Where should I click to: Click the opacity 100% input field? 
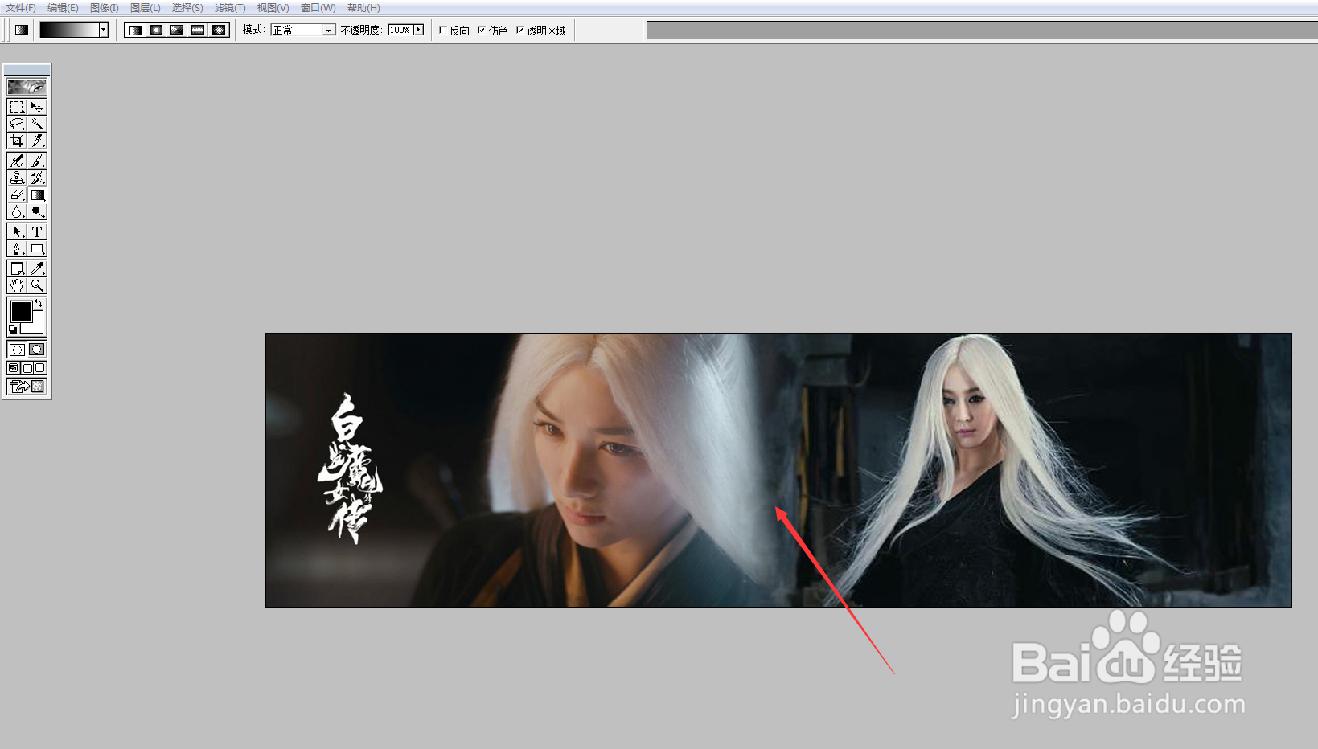(x=400, y=30)
